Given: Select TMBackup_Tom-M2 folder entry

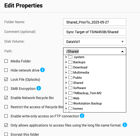Looking at the screenshot, I should [x=87, y=93].
